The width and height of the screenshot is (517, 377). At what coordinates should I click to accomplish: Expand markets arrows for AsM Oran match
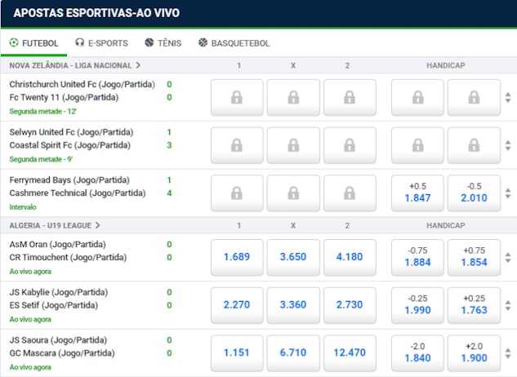[508, 257]
